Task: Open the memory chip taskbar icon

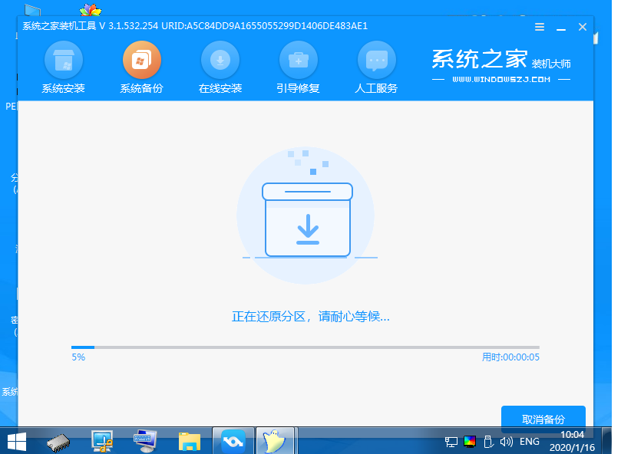Action: [58, 442]
